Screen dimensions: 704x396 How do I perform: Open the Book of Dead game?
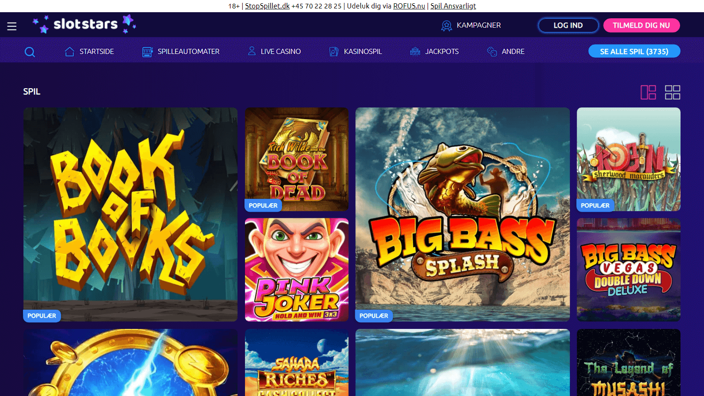point(297,160)
